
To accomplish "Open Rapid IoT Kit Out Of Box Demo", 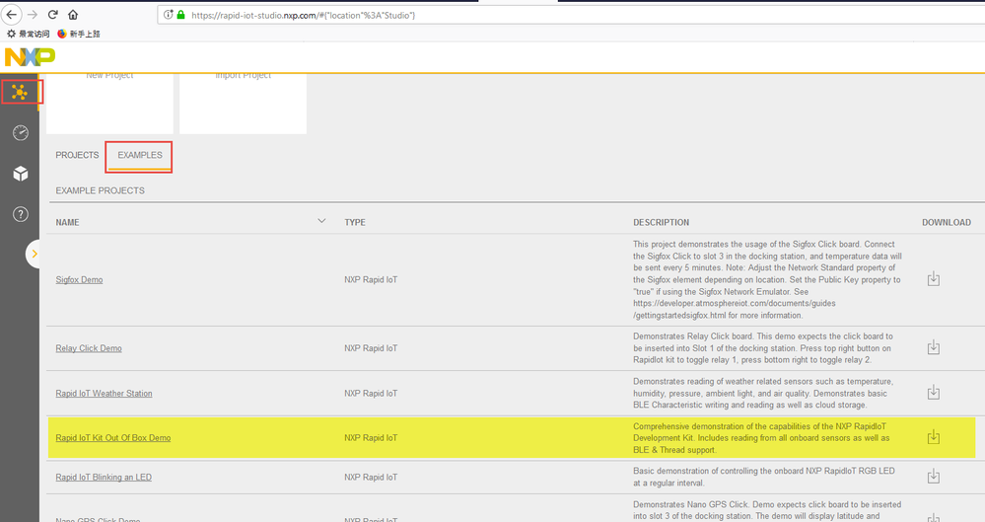I will [x=113, y=438].
